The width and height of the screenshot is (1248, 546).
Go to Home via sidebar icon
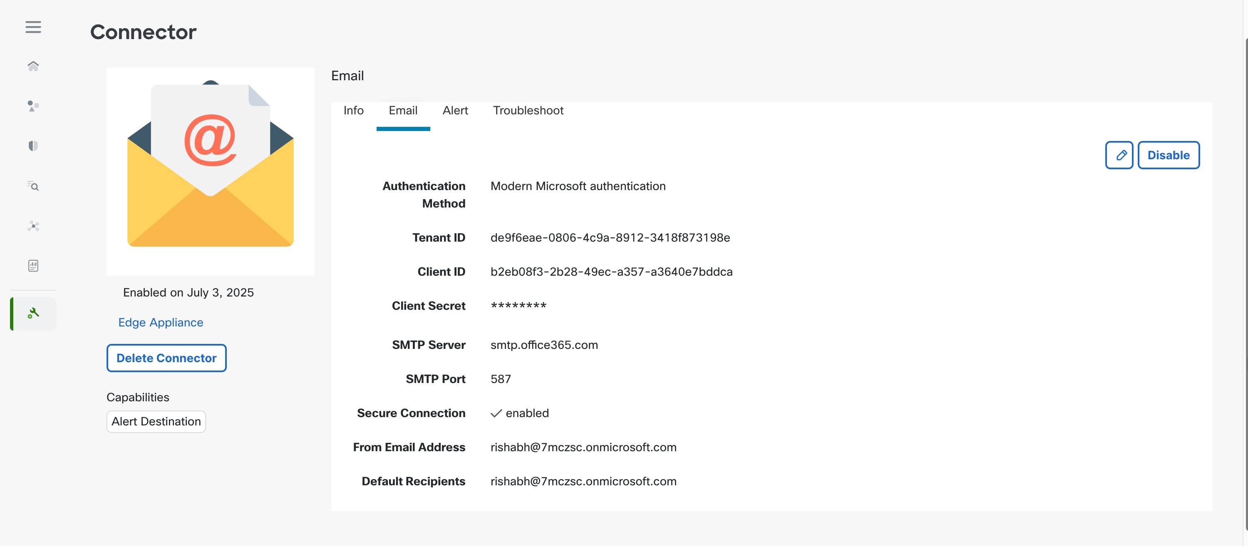(x=33, y=66)
